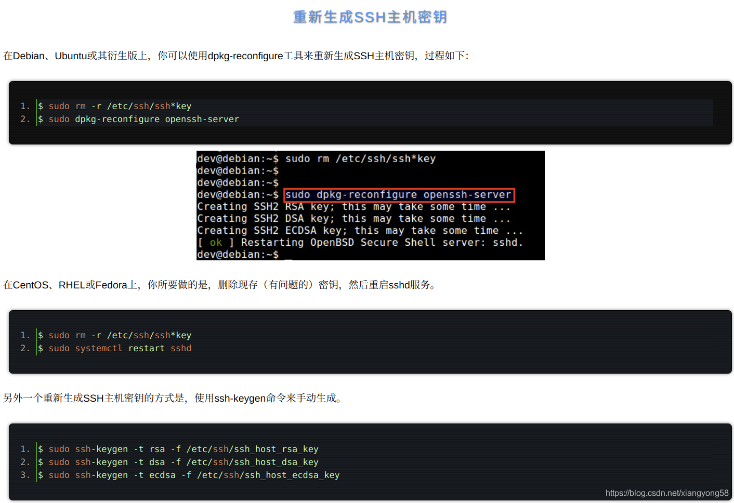
Task: Click the paragraph about the ssh-keygen命令
Action: pos(173,398)
